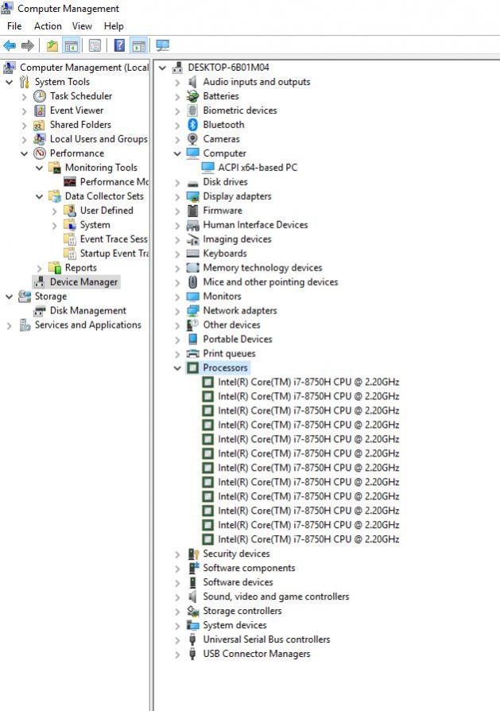Click the Security devices key icon
This screenshot has height=711, width=500.
tap(194, 554)
